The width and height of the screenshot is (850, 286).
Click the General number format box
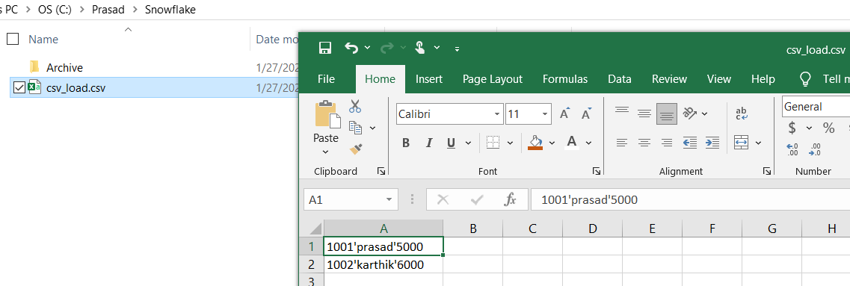[x=816, y=107]
